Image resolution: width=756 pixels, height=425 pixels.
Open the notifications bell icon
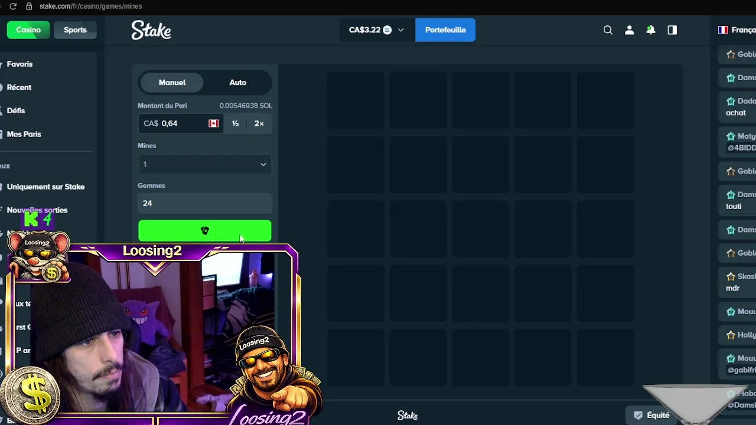pyautogui.click(x=651, y=30)
